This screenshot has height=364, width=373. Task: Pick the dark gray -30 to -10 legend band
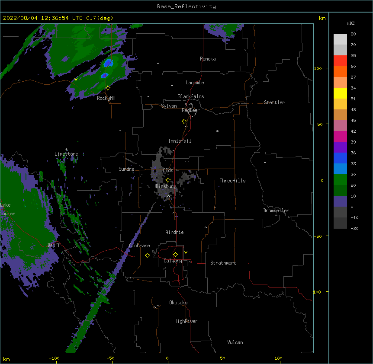click(x=340, y=223)
